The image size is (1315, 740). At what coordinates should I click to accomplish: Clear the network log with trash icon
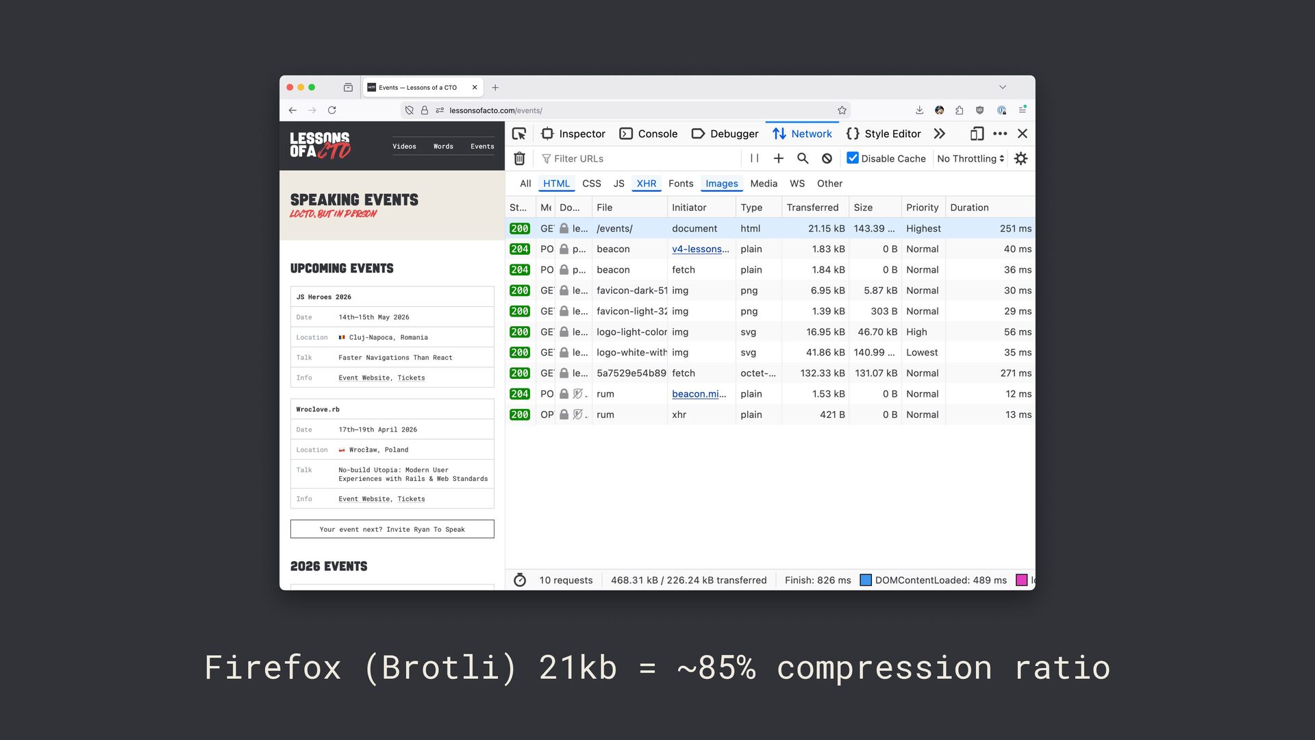point(520,158)
